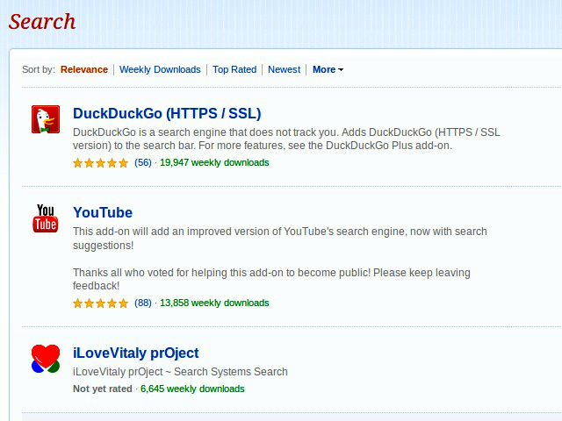View the (88) reviews for YouTube

pyautogui.click(x=143, y=303)
